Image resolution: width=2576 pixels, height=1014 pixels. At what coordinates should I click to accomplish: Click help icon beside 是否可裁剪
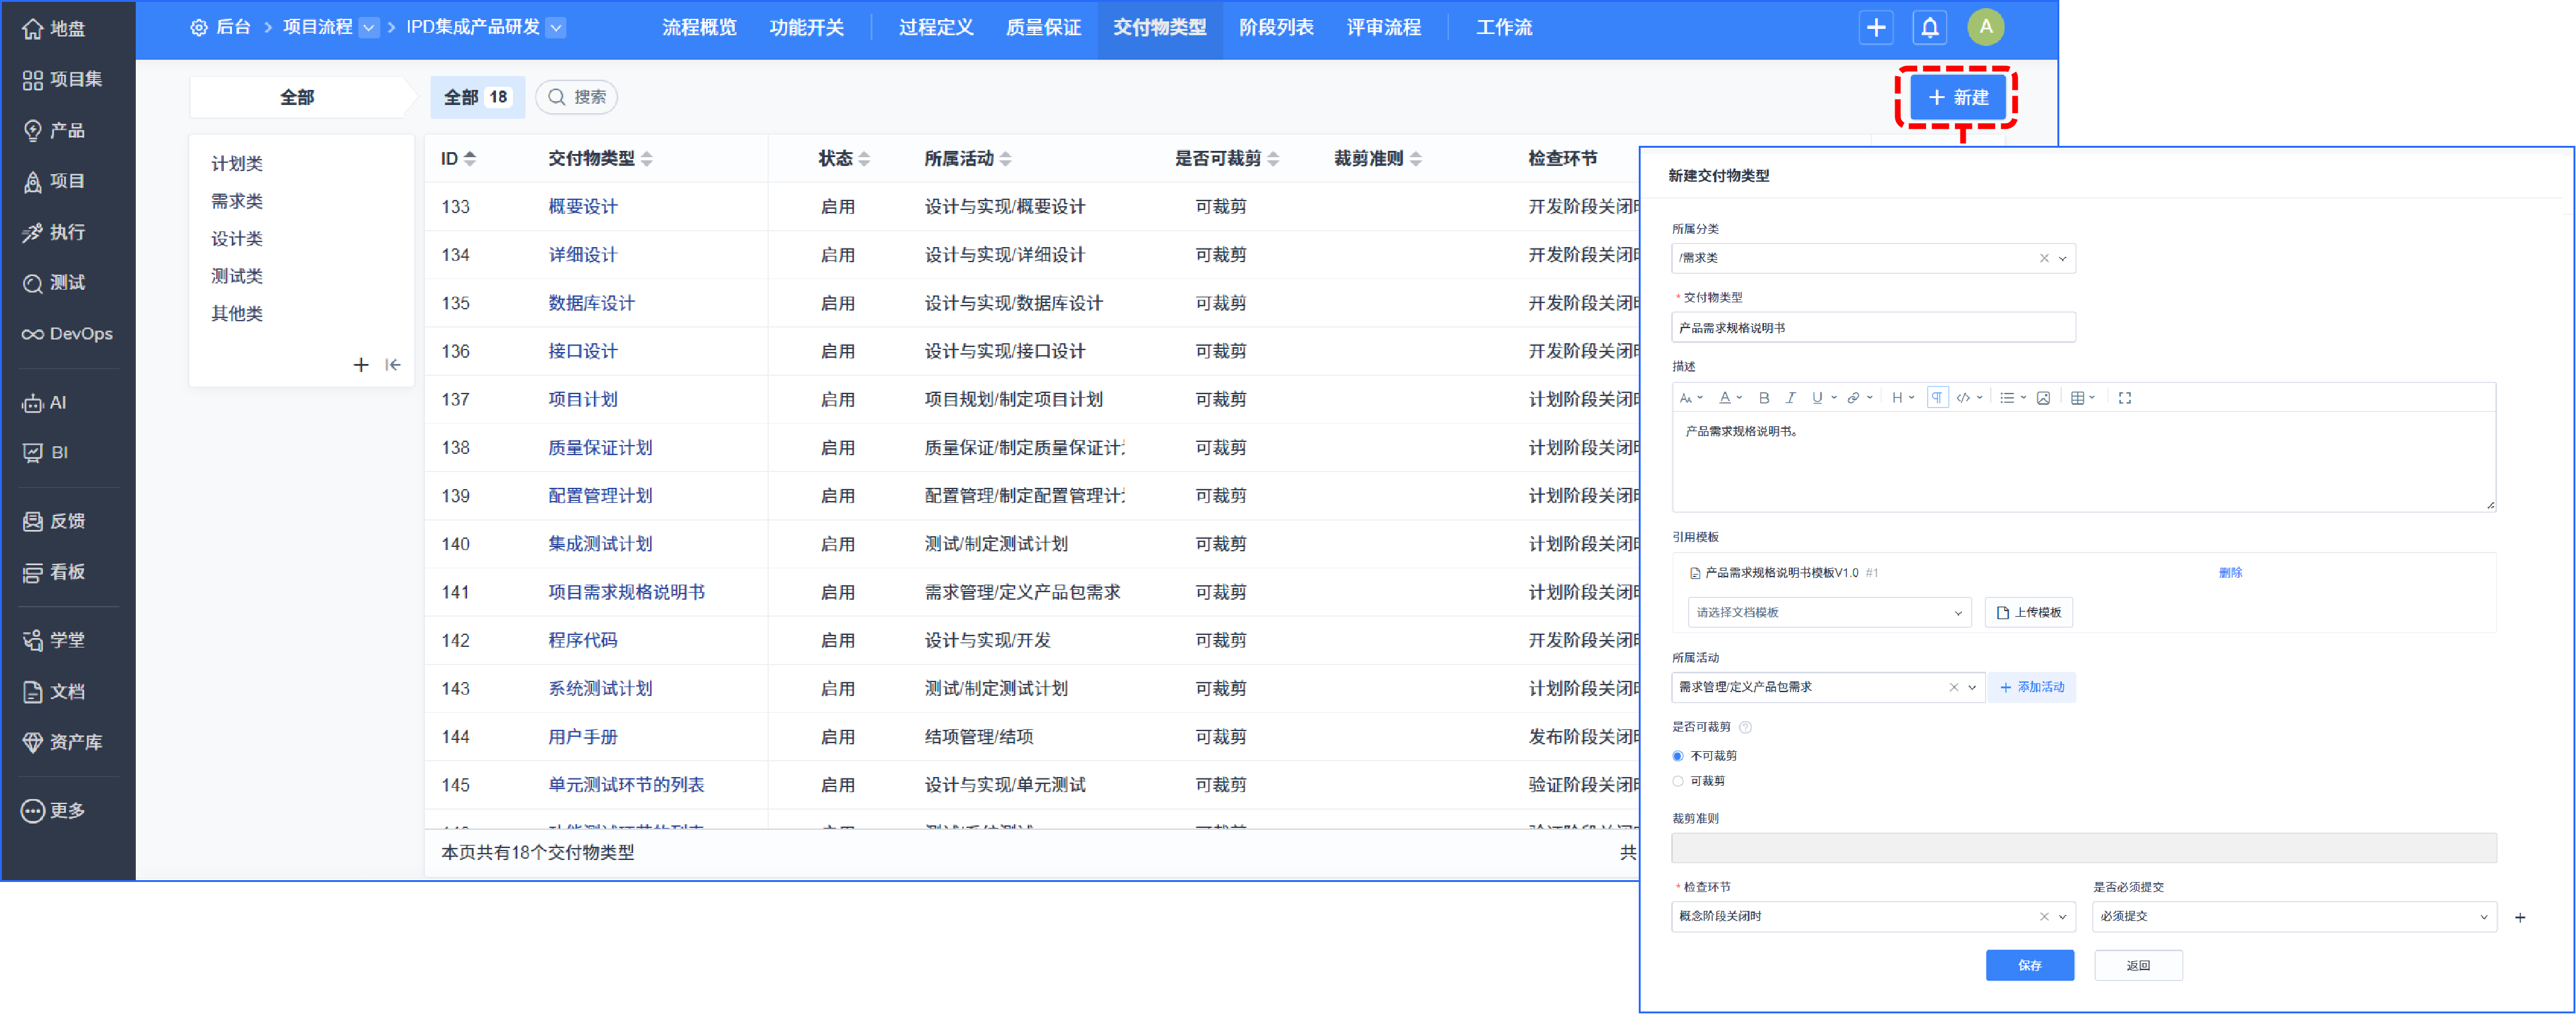click(1745, 727)
